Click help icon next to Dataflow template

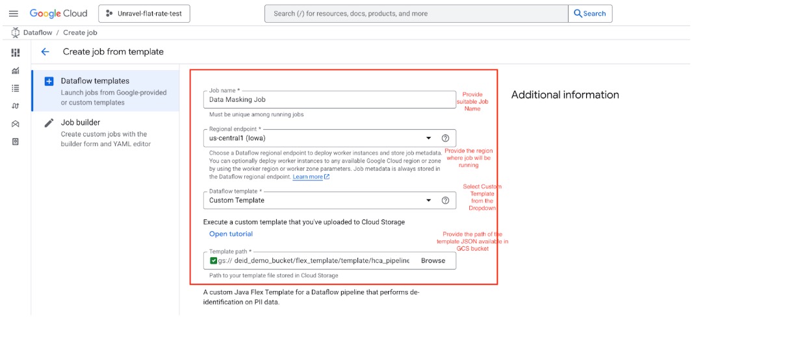point(445,201)
